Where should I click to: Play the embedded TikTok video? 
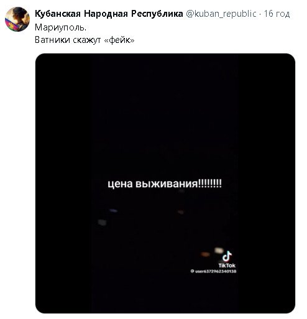165,183
